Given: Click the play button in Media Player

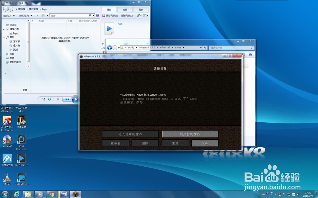Looking at the screenshot, I should (75, 99).
